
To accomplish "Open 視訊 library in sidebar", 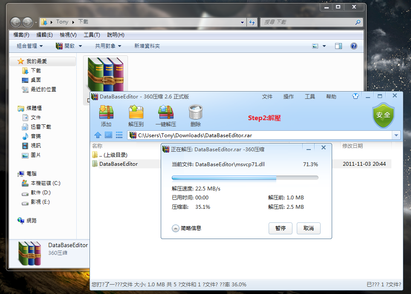I will coord(36,146).
